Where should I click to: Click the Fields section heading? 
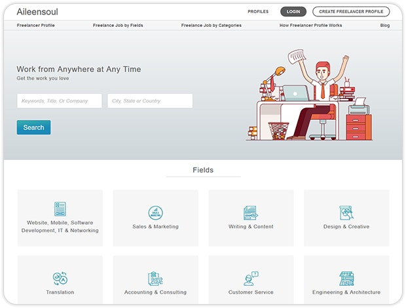203,170
